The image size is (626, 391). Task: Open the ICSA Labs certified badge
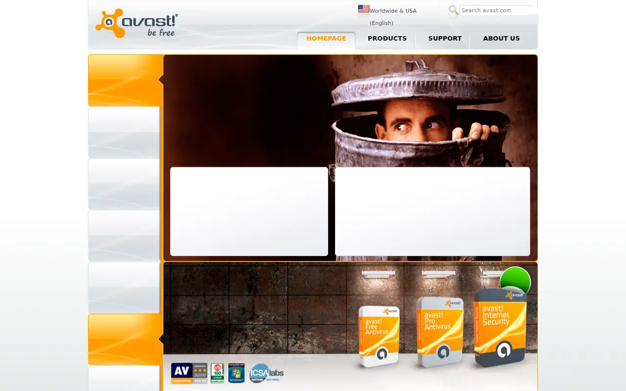point(267,373)
